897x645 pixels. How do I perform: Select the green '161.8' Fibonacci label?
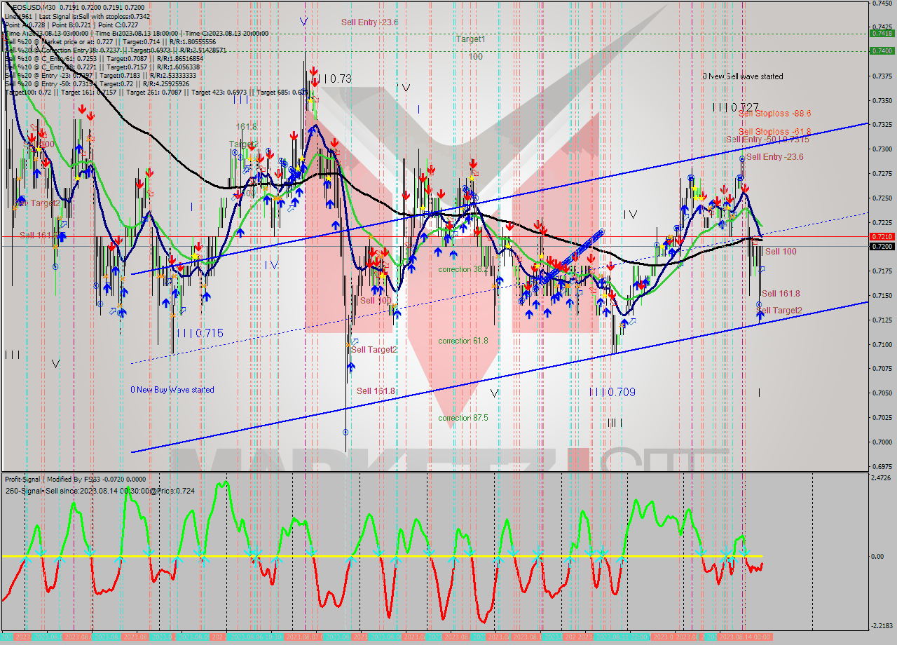[246, 127]
